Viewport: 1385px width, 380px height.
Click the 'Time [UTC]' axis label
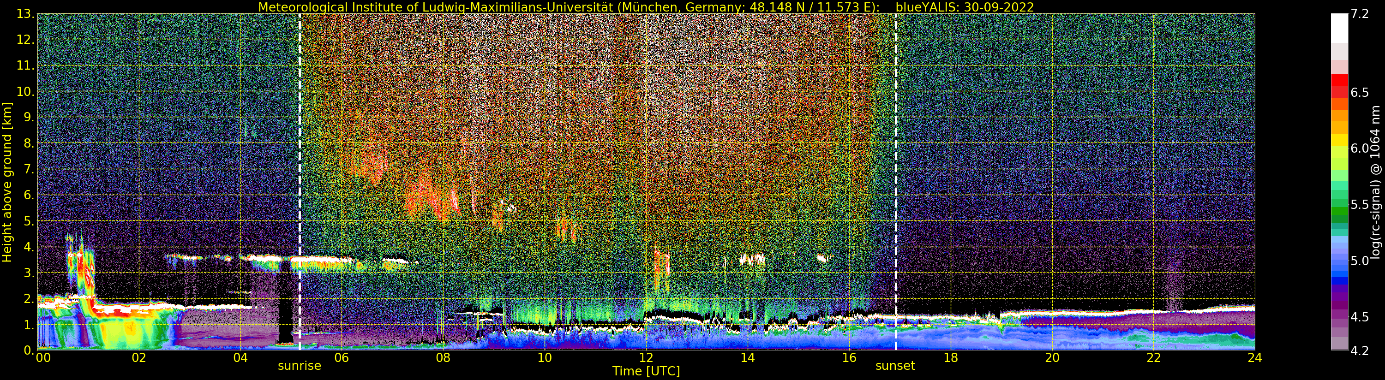point(646,371)
